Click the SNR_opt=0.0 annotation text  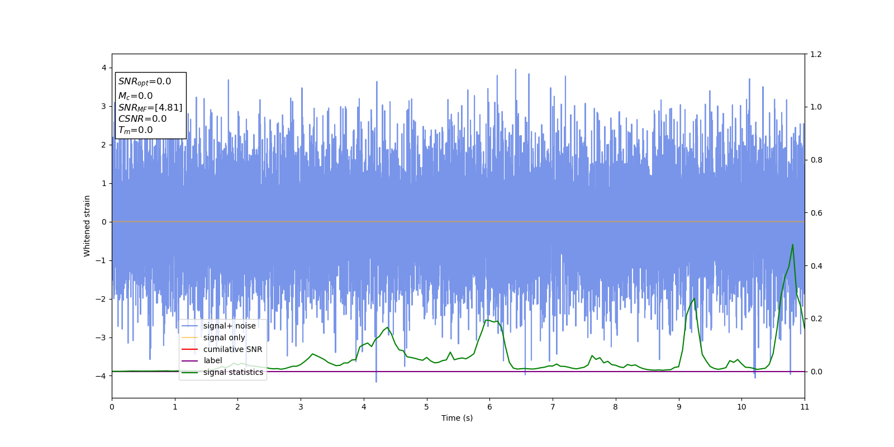(x=145, y=82)
